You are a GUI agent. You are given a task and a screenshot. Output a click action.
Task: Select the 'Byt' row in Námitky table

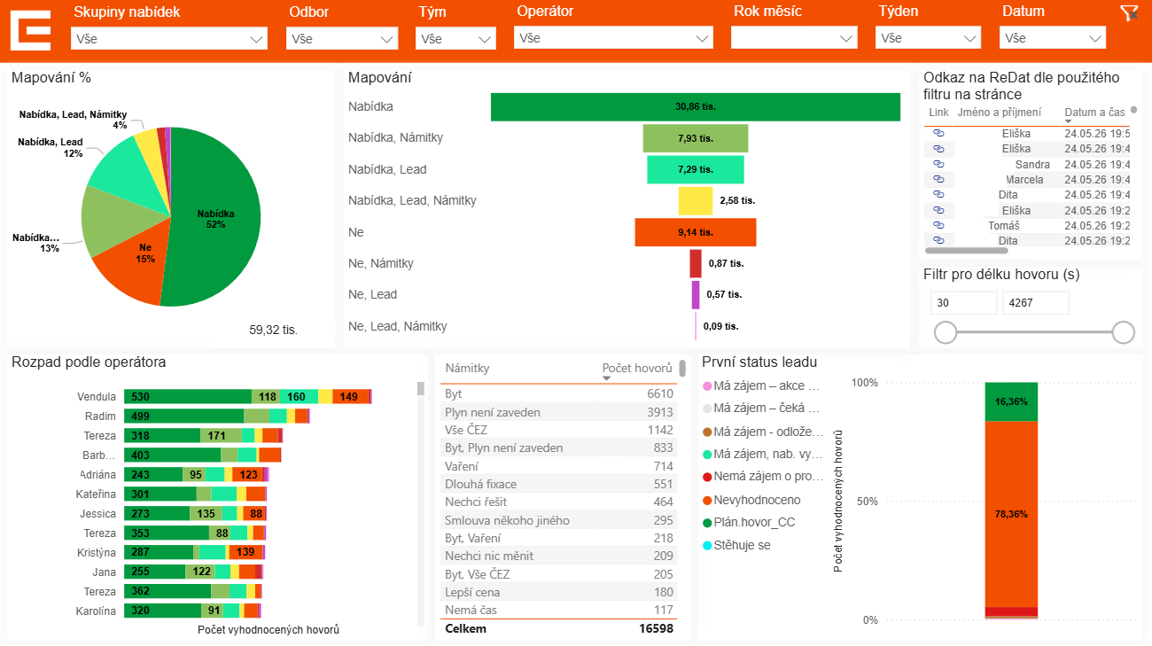point(559,393)
